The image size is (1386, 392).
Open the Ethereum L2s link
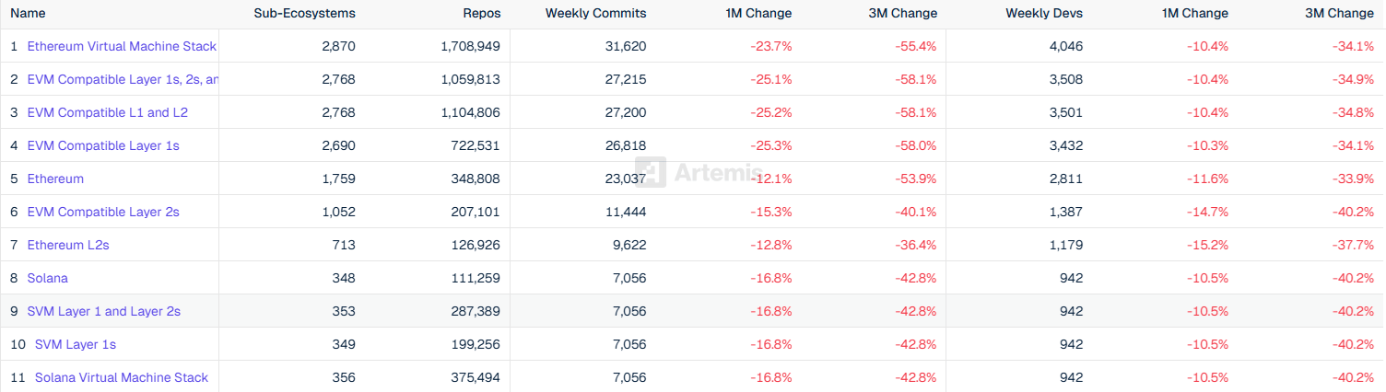point(68,245)
